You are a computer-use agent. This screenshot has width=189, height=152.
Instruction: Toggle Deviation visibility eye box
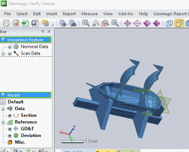point(10,136)
